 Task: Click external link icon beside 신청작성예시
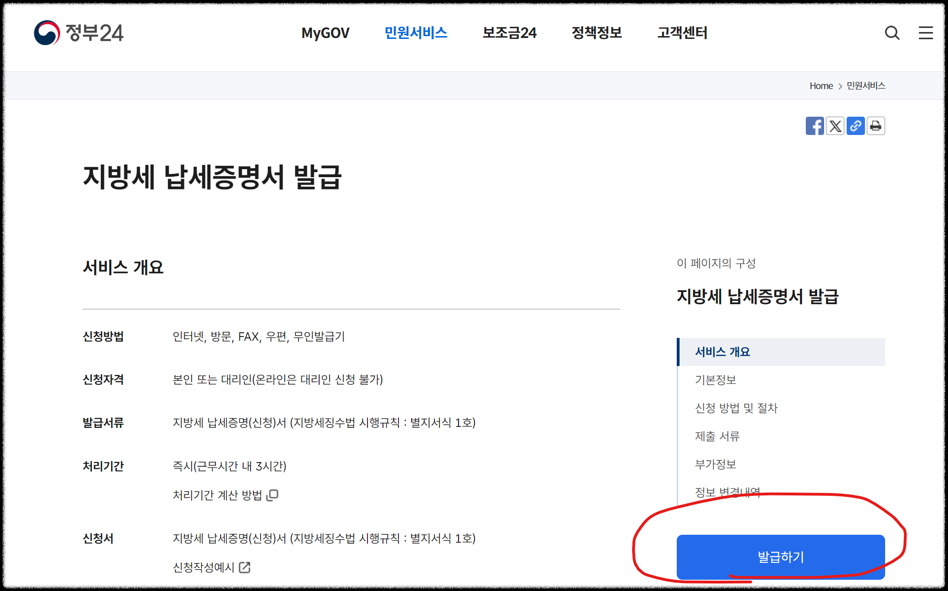tap(245, 568)
